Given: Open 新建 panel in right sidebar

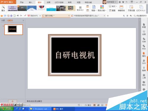Looking at the screenshot, I should click(144, 25).
